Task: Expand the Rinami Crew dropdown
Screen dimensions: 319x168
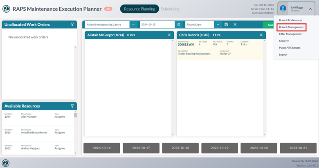Action: tap(218, 25)
